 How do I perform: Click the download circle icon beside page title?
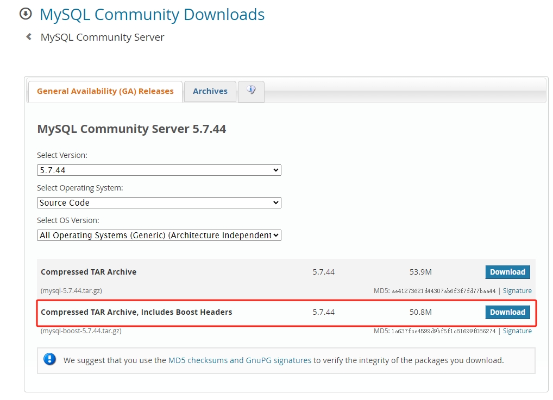(26, 14)
